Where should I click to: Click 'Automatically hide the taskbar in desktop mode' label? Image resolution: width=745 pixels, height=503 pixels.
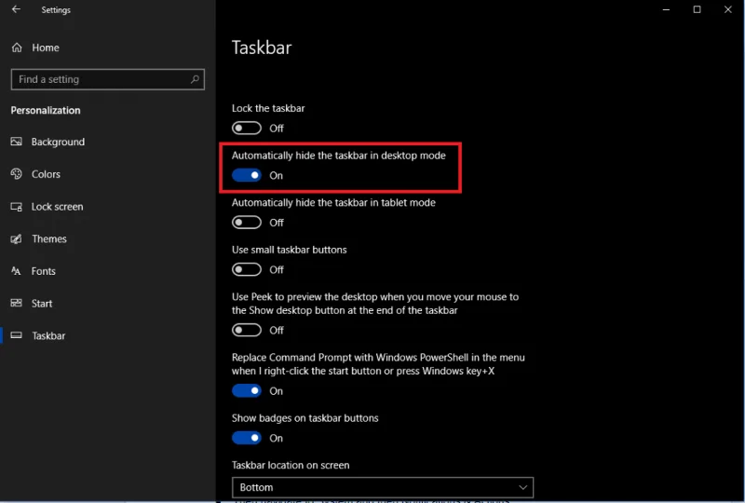339,156
